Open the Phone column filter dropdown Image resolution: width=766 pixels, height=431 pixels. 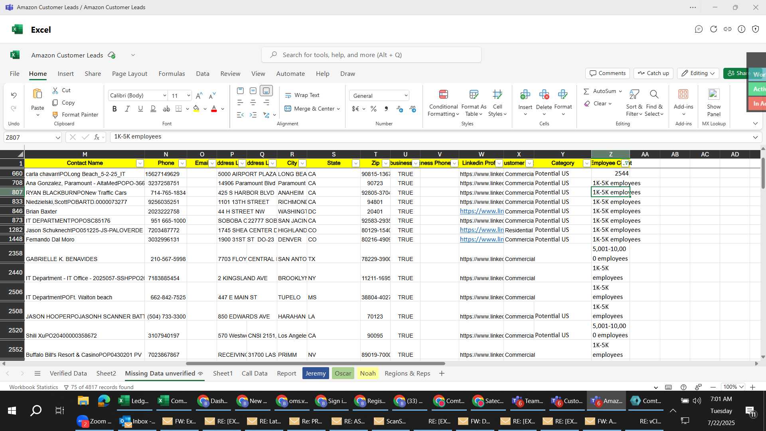(x=182, y=163)
